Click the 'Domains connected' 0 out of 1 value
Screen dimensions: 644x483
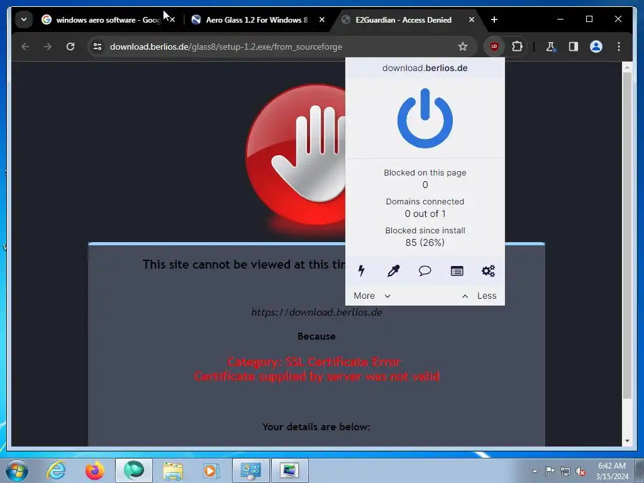coord(425,214)
